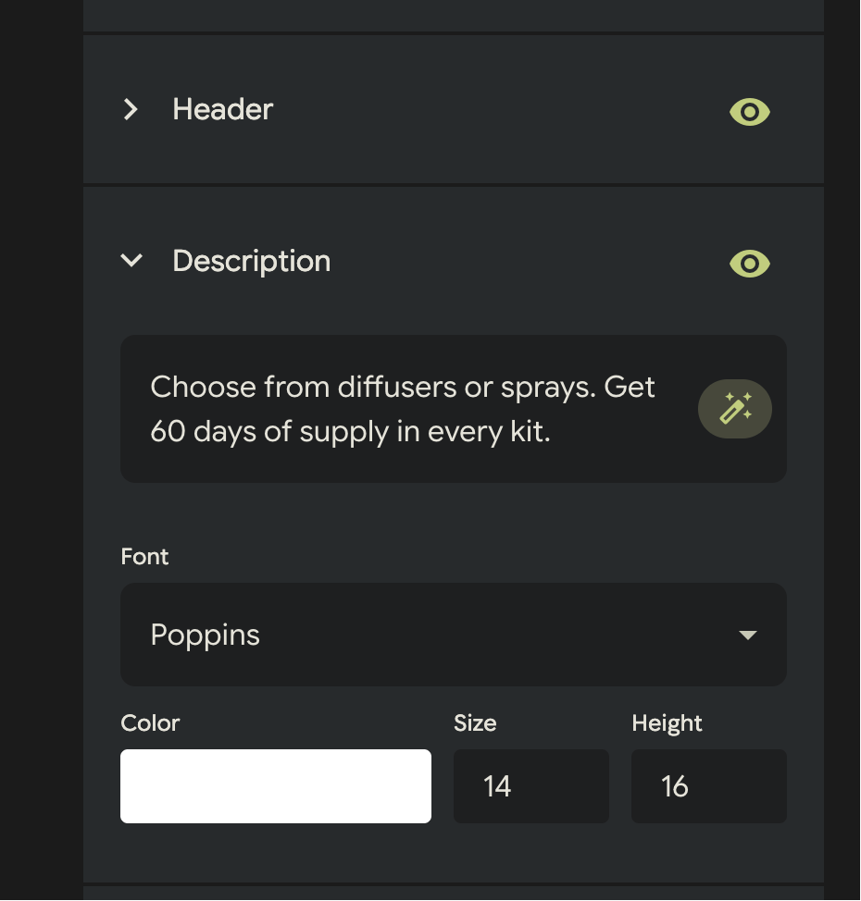Expand the Header section chevron
861x901 pixels.
(x=131, y=110)
